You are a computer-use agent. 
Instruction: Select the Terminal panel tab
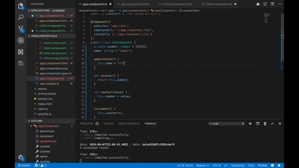coord(150,124)
